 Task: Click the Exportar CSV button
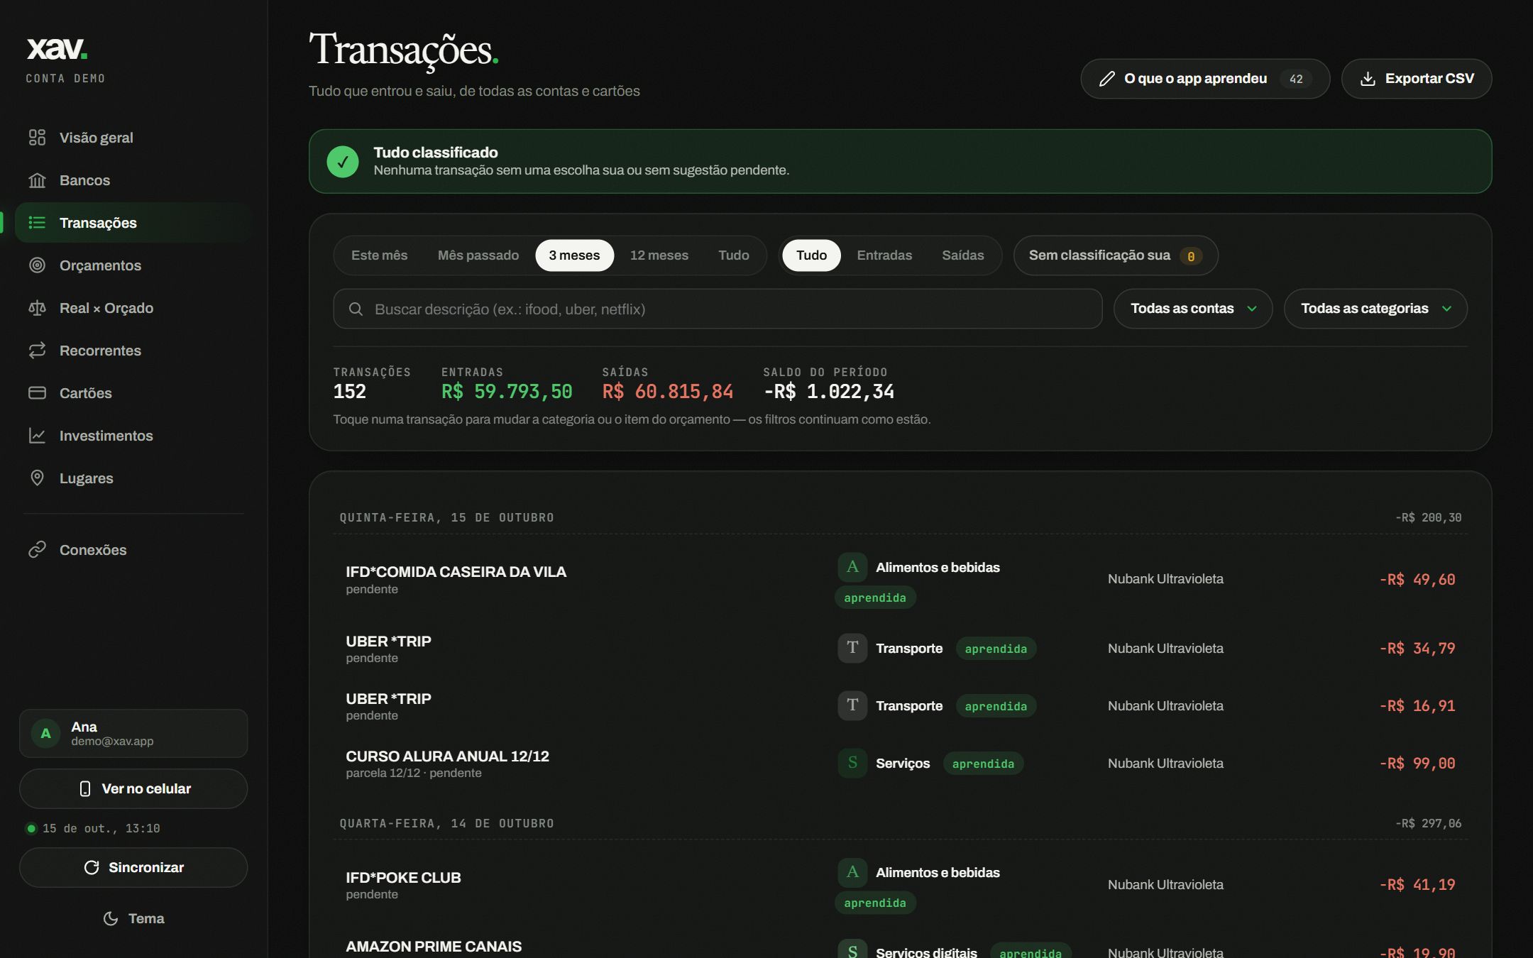coord(1417,79)
